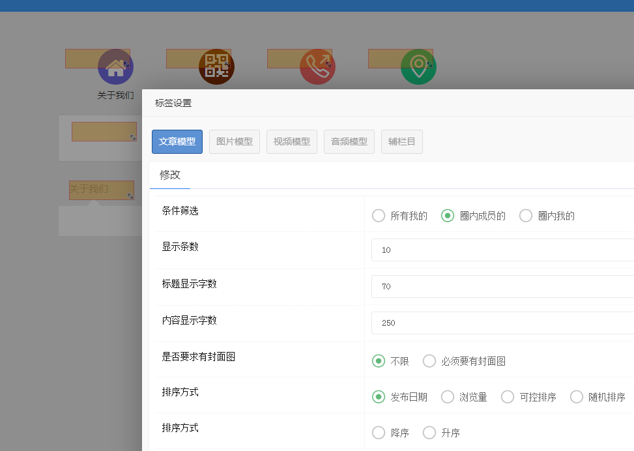634x451 pixels.
Task: Sort by 浏览量 radio option
Action: pos(448,397)
